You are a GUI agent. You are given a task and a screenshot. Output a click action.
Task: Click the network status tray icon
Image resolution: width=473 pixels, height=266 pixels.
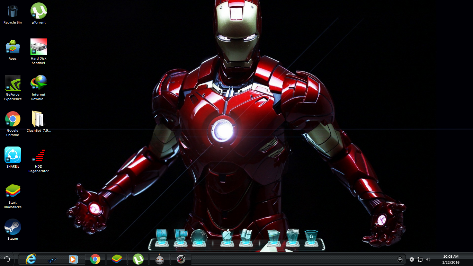click(420, 259)
